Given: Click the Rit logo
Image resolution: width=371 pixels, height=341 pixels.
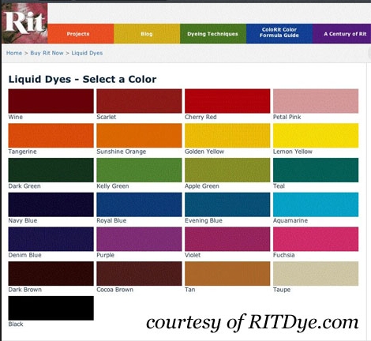Looking at the screenshot, I should (24, 23).
